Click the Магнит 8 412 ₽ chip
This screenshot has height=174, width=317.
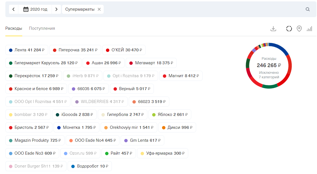click(181, 76)
